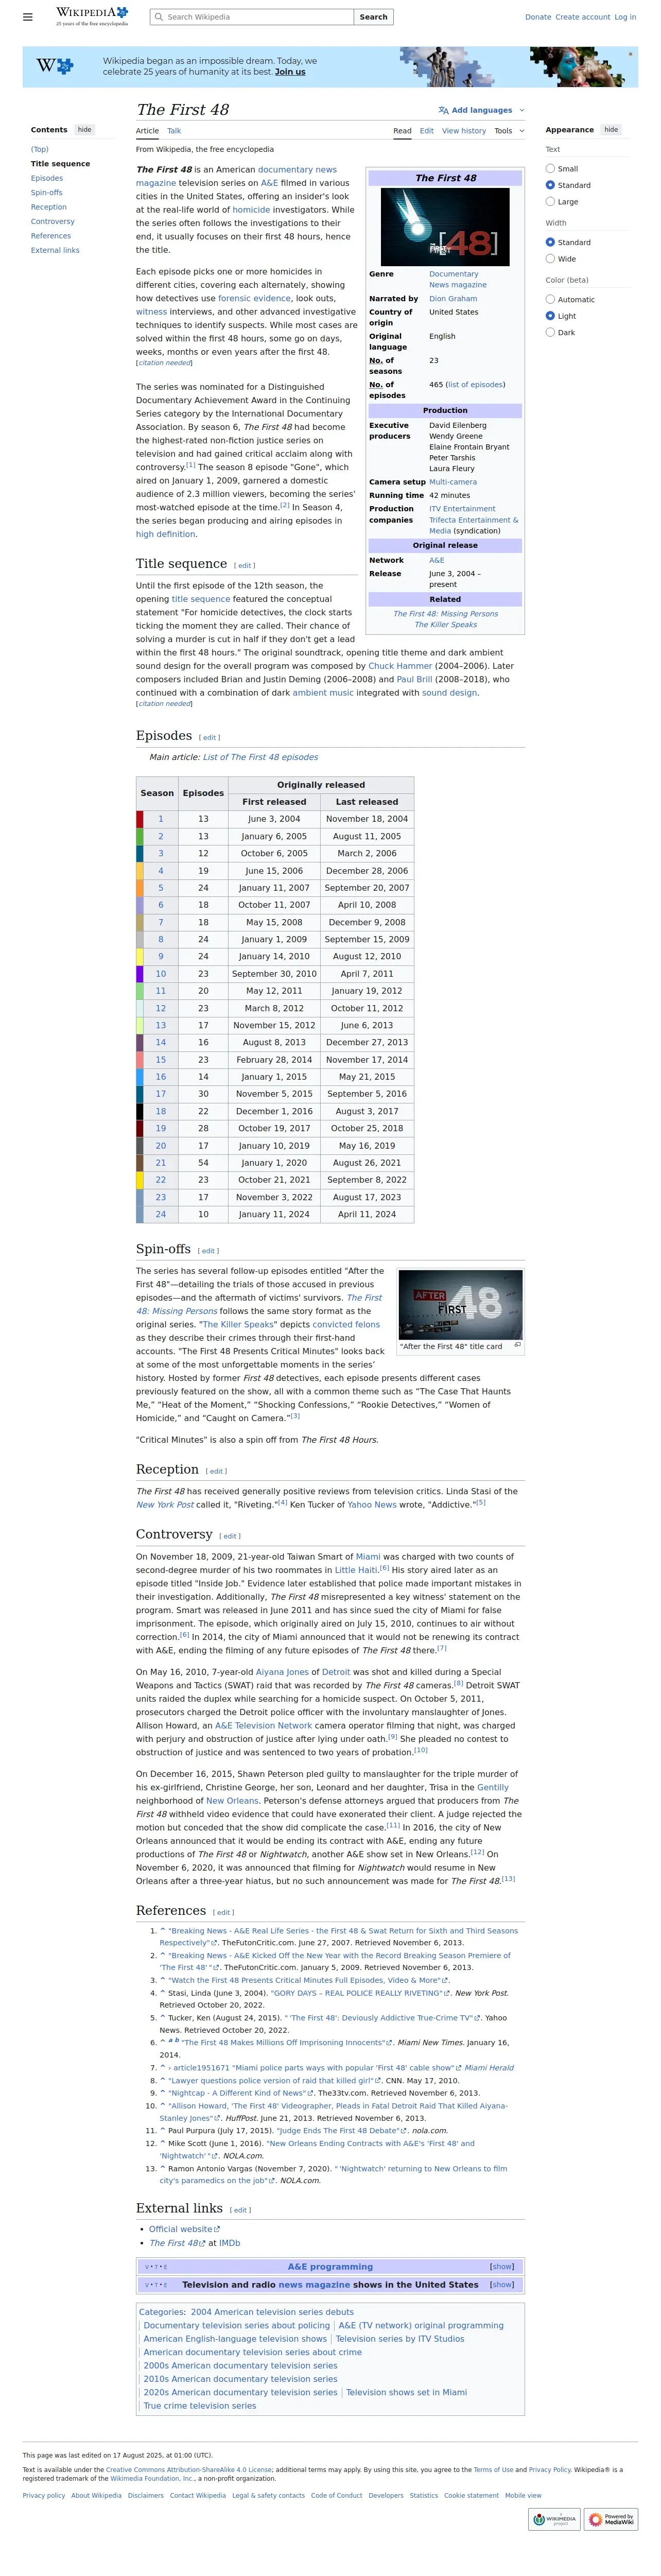
Task: Open the Tools dropdown
Action: pos(508,131)
